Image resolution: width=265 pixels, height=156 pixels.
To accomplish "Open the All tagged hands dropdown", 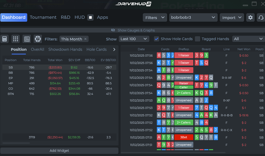I will [248, 39].
